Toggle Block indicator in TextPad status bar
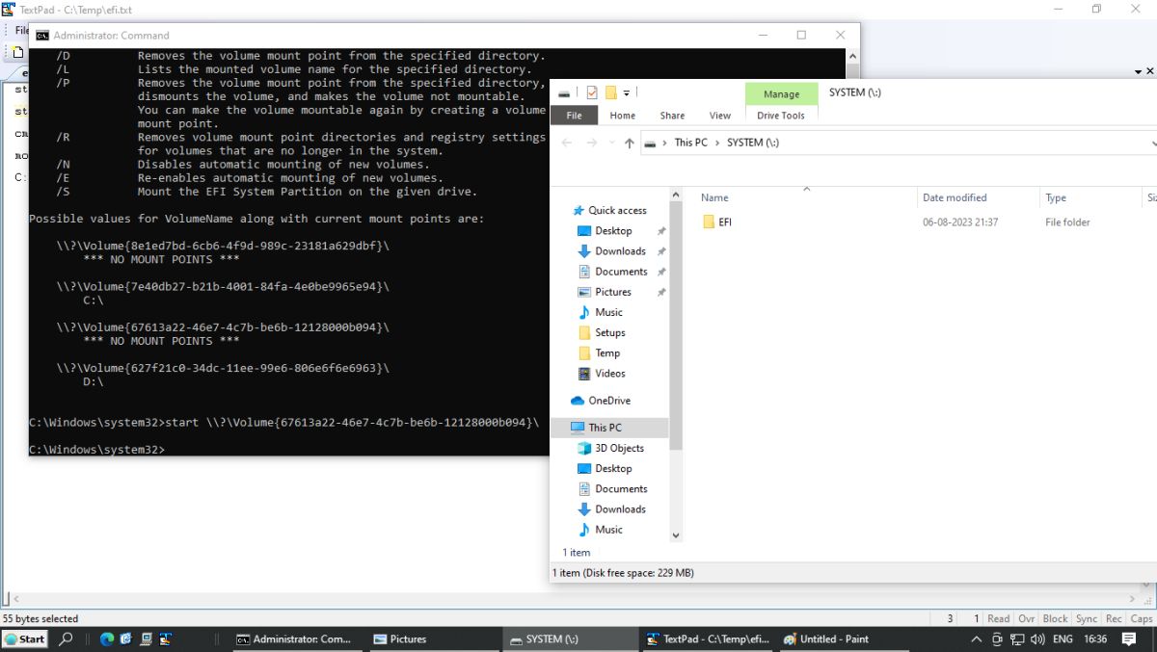Image resolution: width=1157 pixels, height=652 pixels. point(1056,618)
